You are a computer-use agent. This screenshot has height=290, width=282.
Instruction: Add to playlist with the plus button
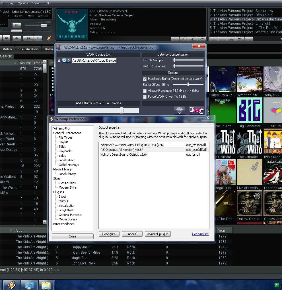point(214,39)
